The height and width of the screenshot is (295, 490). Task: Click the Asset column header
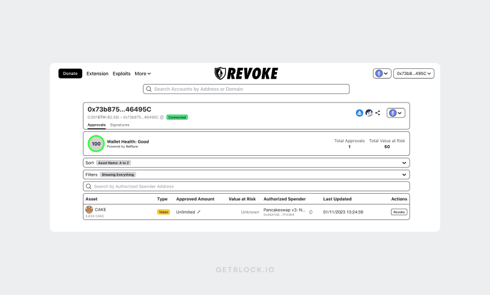pos(91,199)
